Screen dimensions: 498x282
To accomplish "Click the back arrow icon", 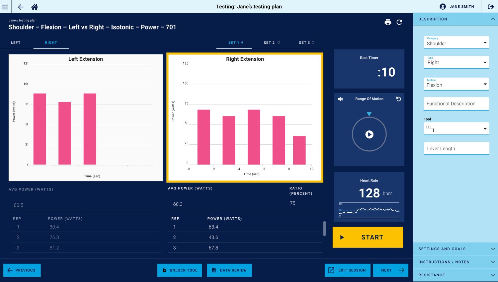I will 21,7.
